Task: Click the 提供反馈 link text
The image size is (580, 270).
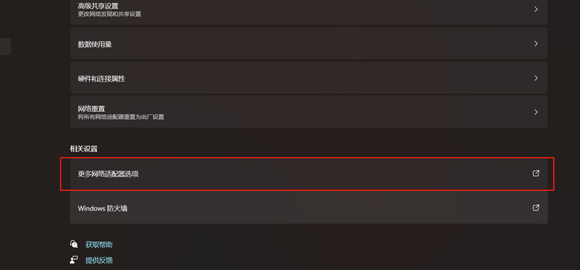Action: pyautogui.click(x=99, y=261)
